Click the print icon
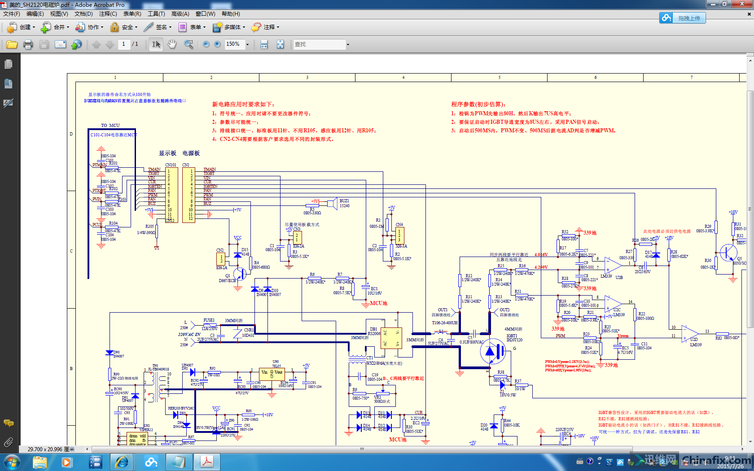 pos(28,44)
